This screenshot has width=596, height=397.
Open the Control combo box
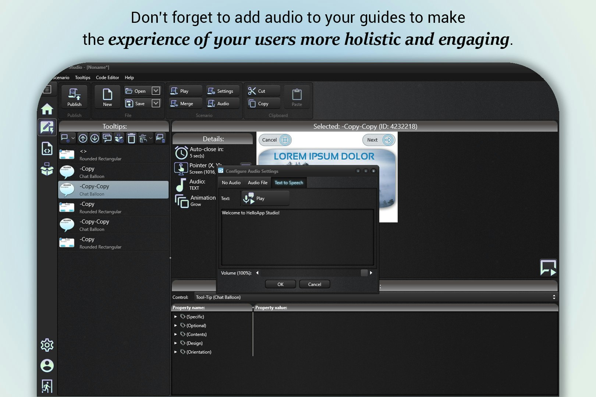click(375, 297)
